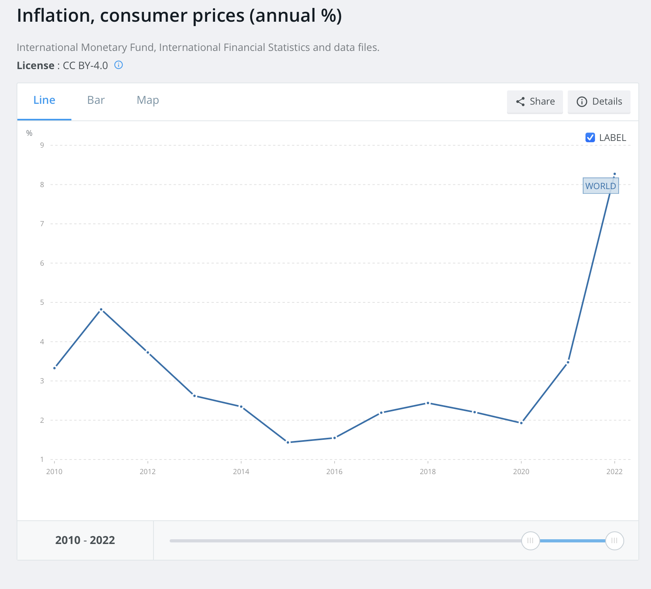Select the Line tab
This screenshot has height=589, width=651.
pos(44,100)
